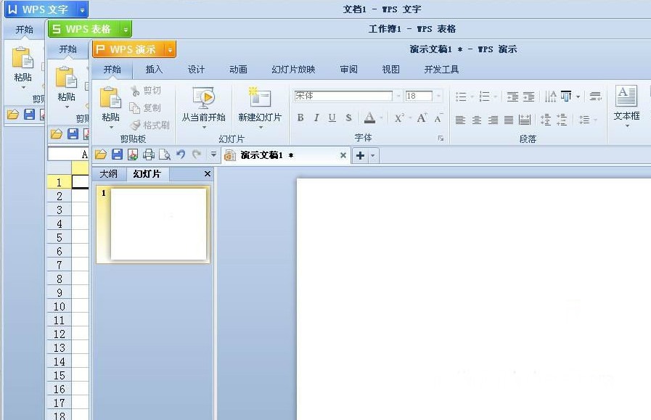Click increase paragraph spacing icon
Viewport: 651px width, 420px height.
point(545,120)
